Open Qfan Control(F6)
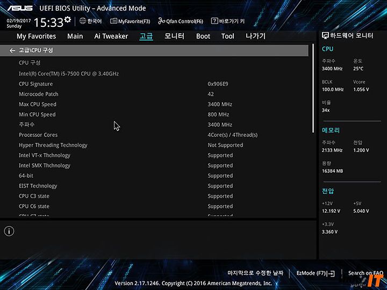This screenshot has width=387, height=290. point(181,21)
